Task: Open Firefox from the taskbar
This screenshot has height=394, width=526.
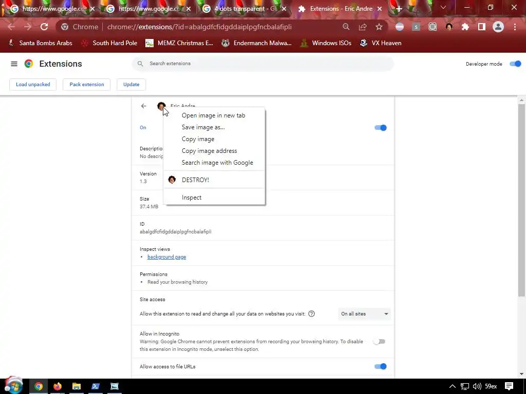Action: click(x=58, y=386)
